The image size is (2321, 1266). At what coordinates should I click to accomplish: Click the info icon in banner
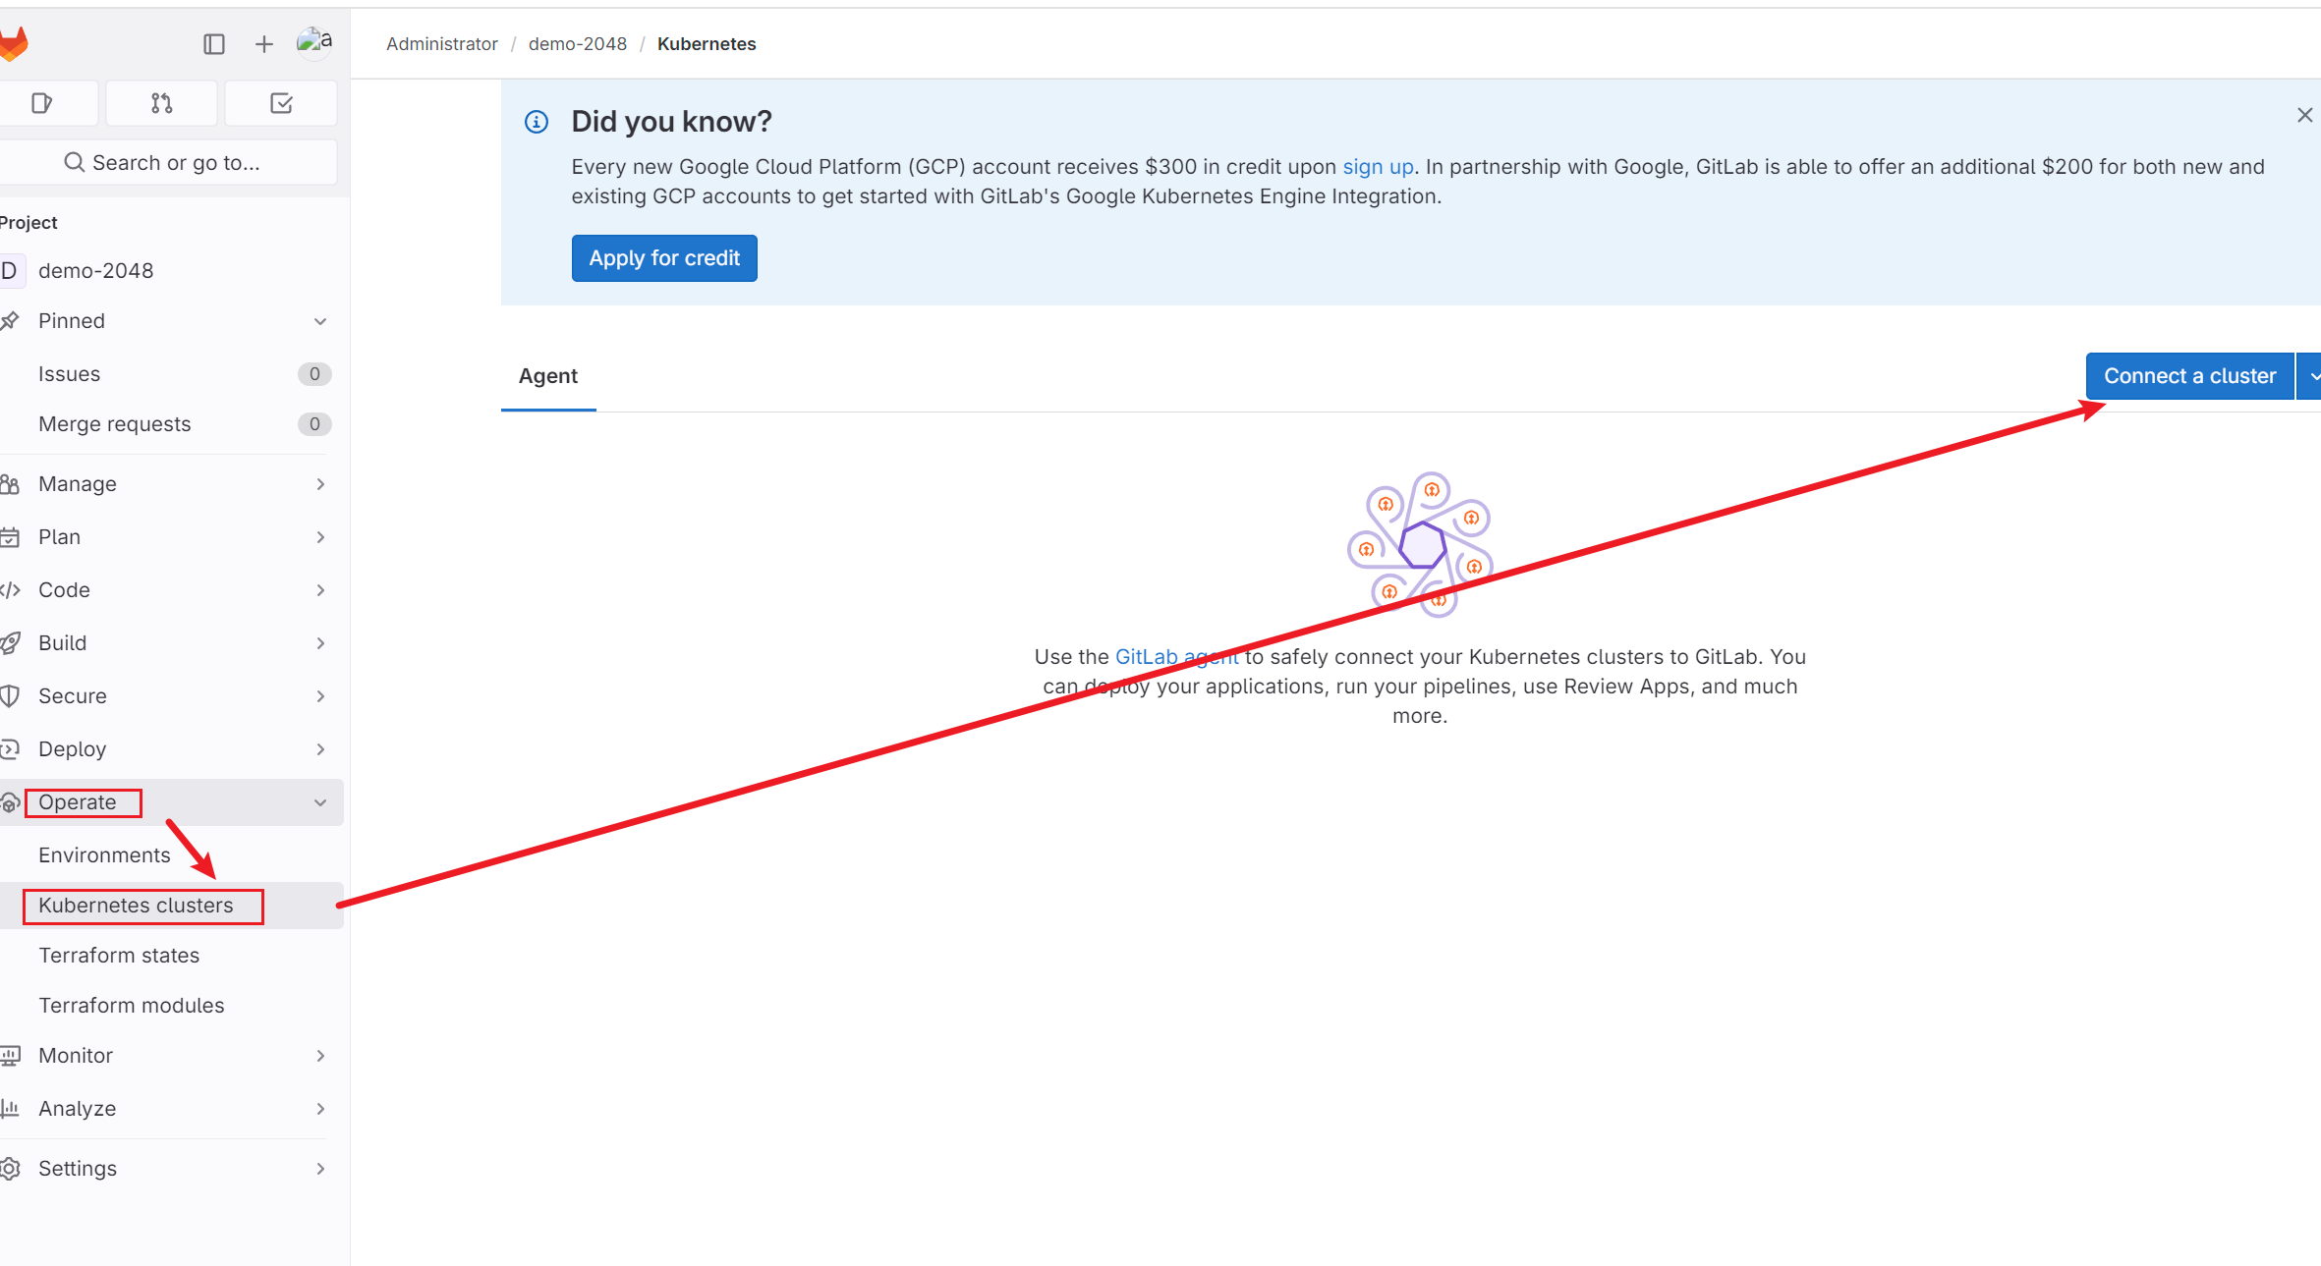tap(537, 122)
